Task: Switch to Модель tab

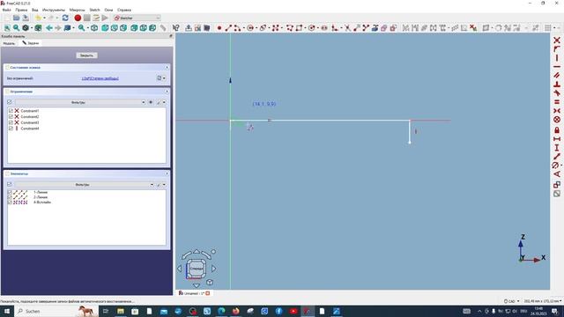Action: click(x=9, y=43)
